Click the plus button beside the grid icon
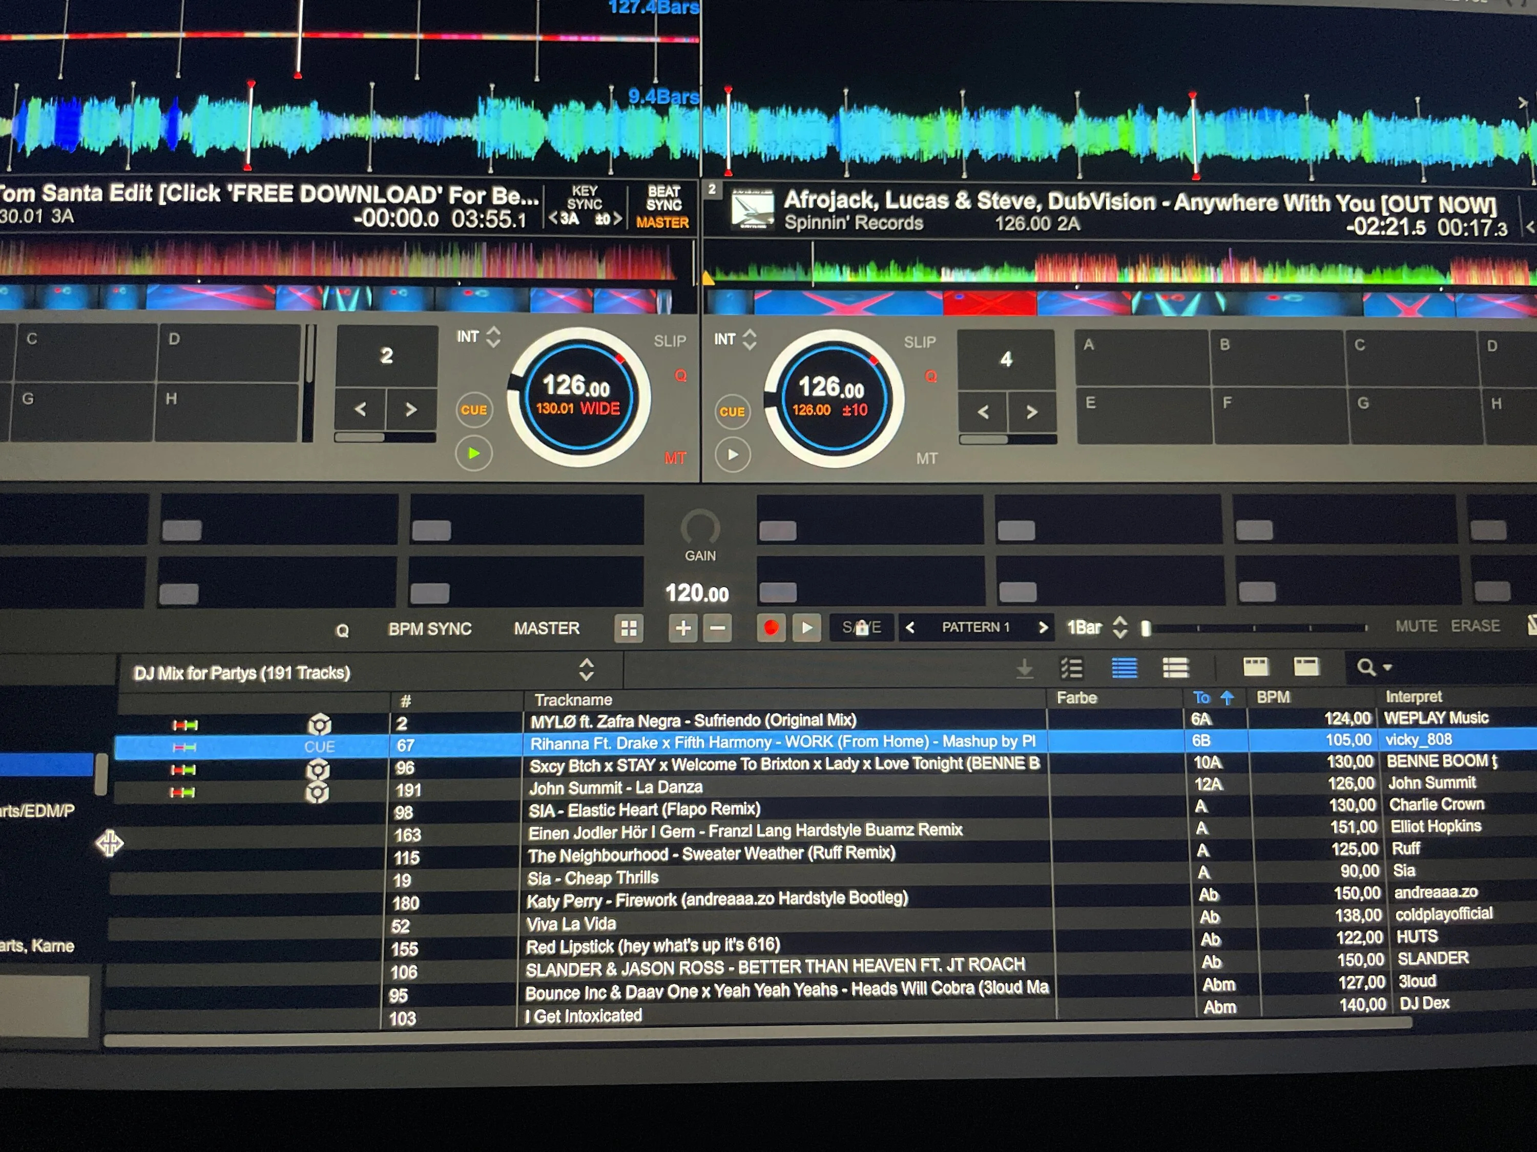 (683, 628)
